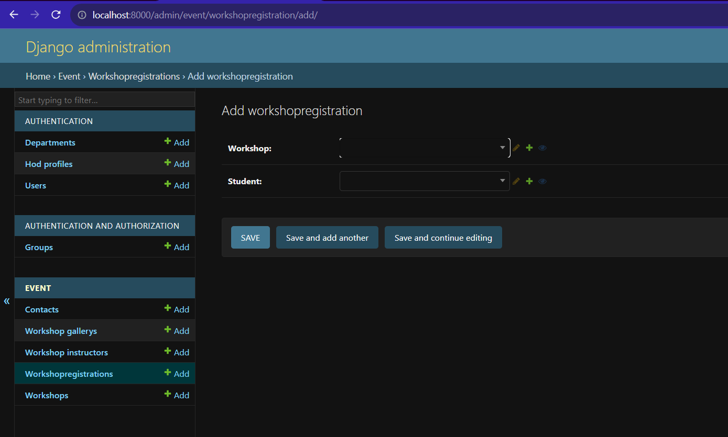
Task: Click Save and add another
Action: click(327, 238)
